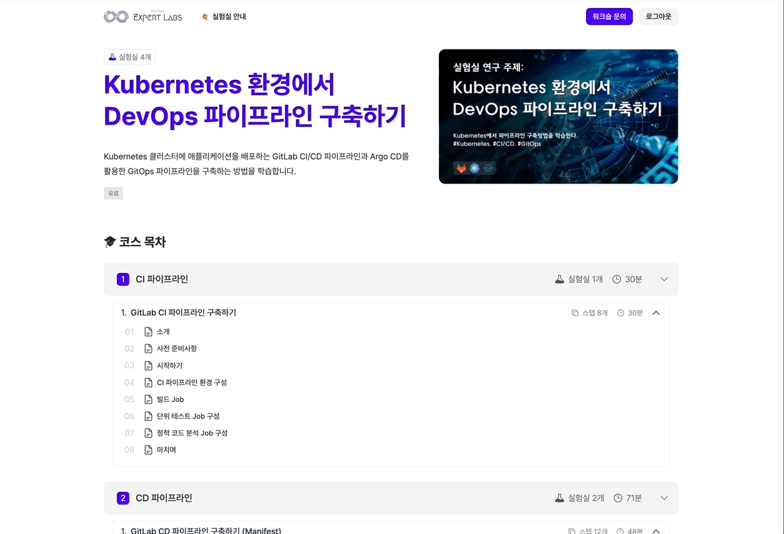Viewport: 784px width, 534px height.
Task: Click the document icon of 시작하기 step
Action: (x=148, y=366)
